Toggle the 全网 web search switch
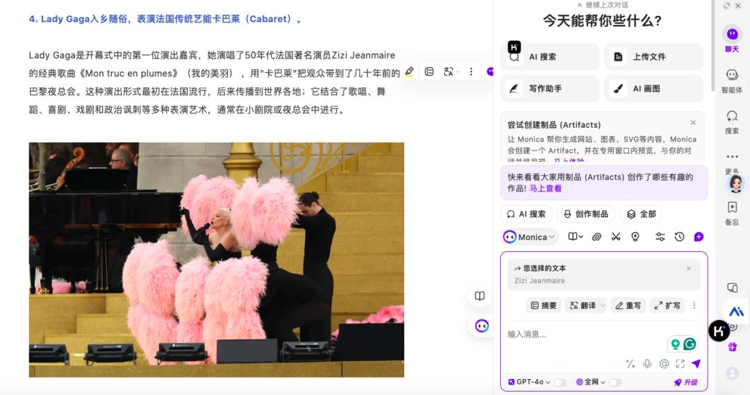This screenshot has height=395, width=750. coord(615,382)
